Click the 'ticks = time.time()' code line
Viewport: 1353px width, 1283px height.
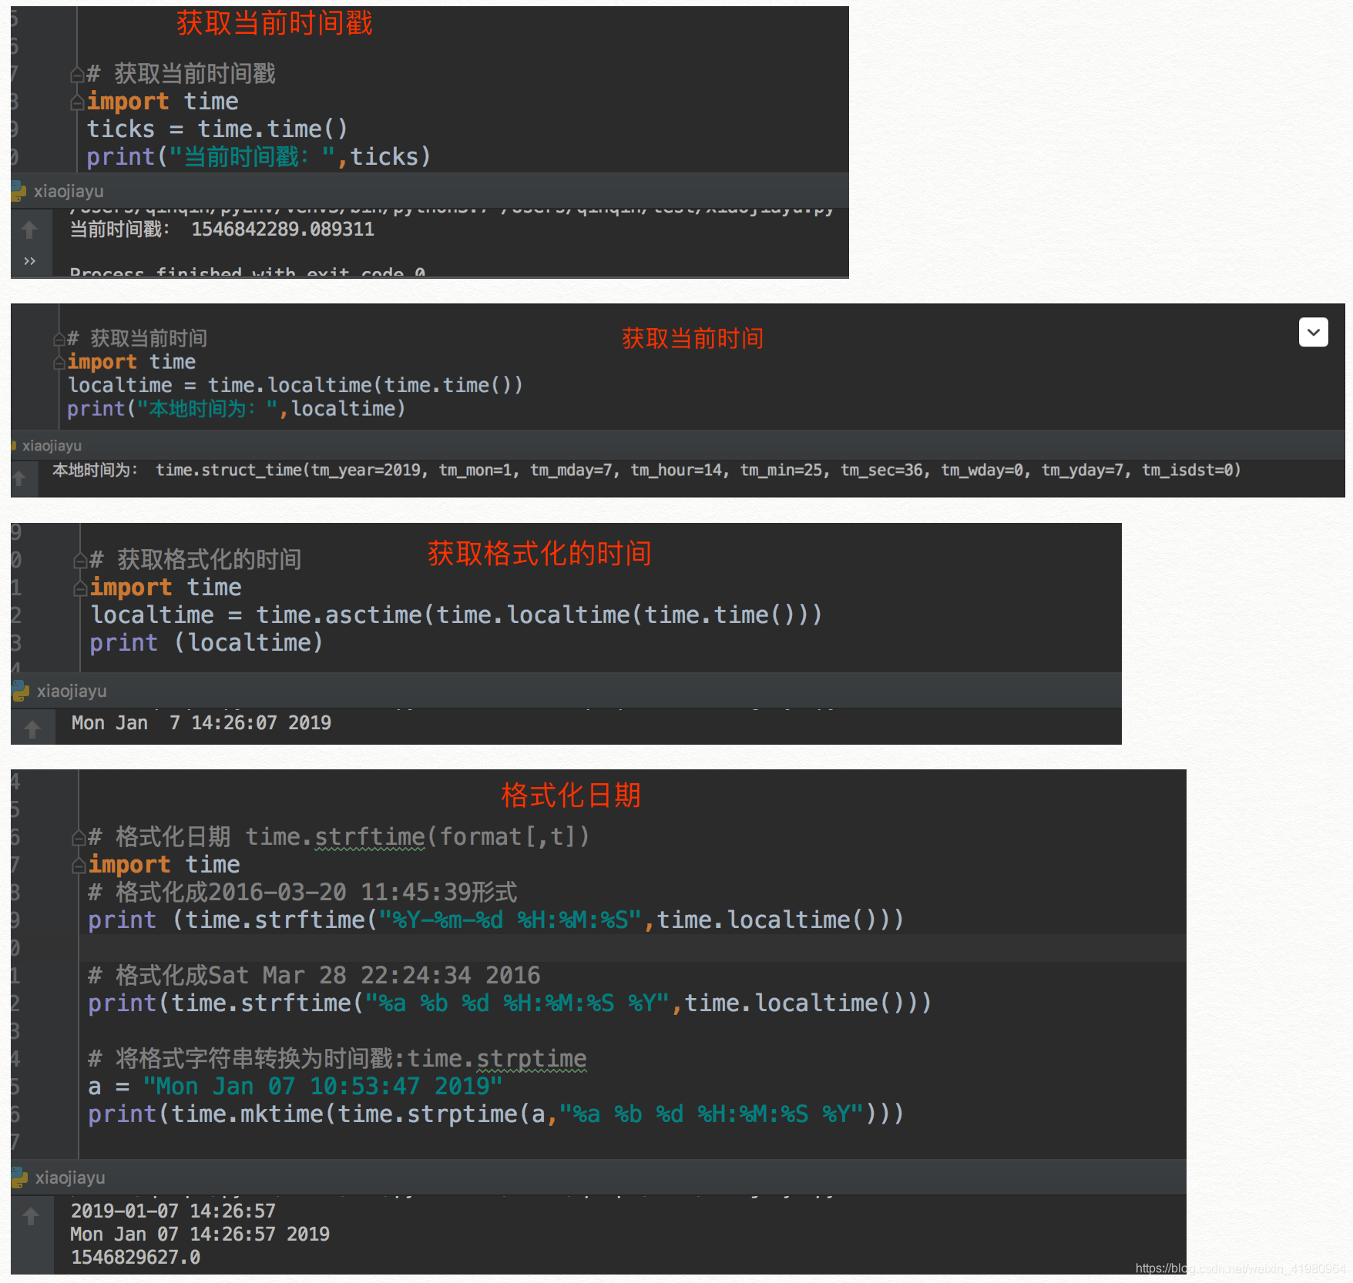[217, 129]
